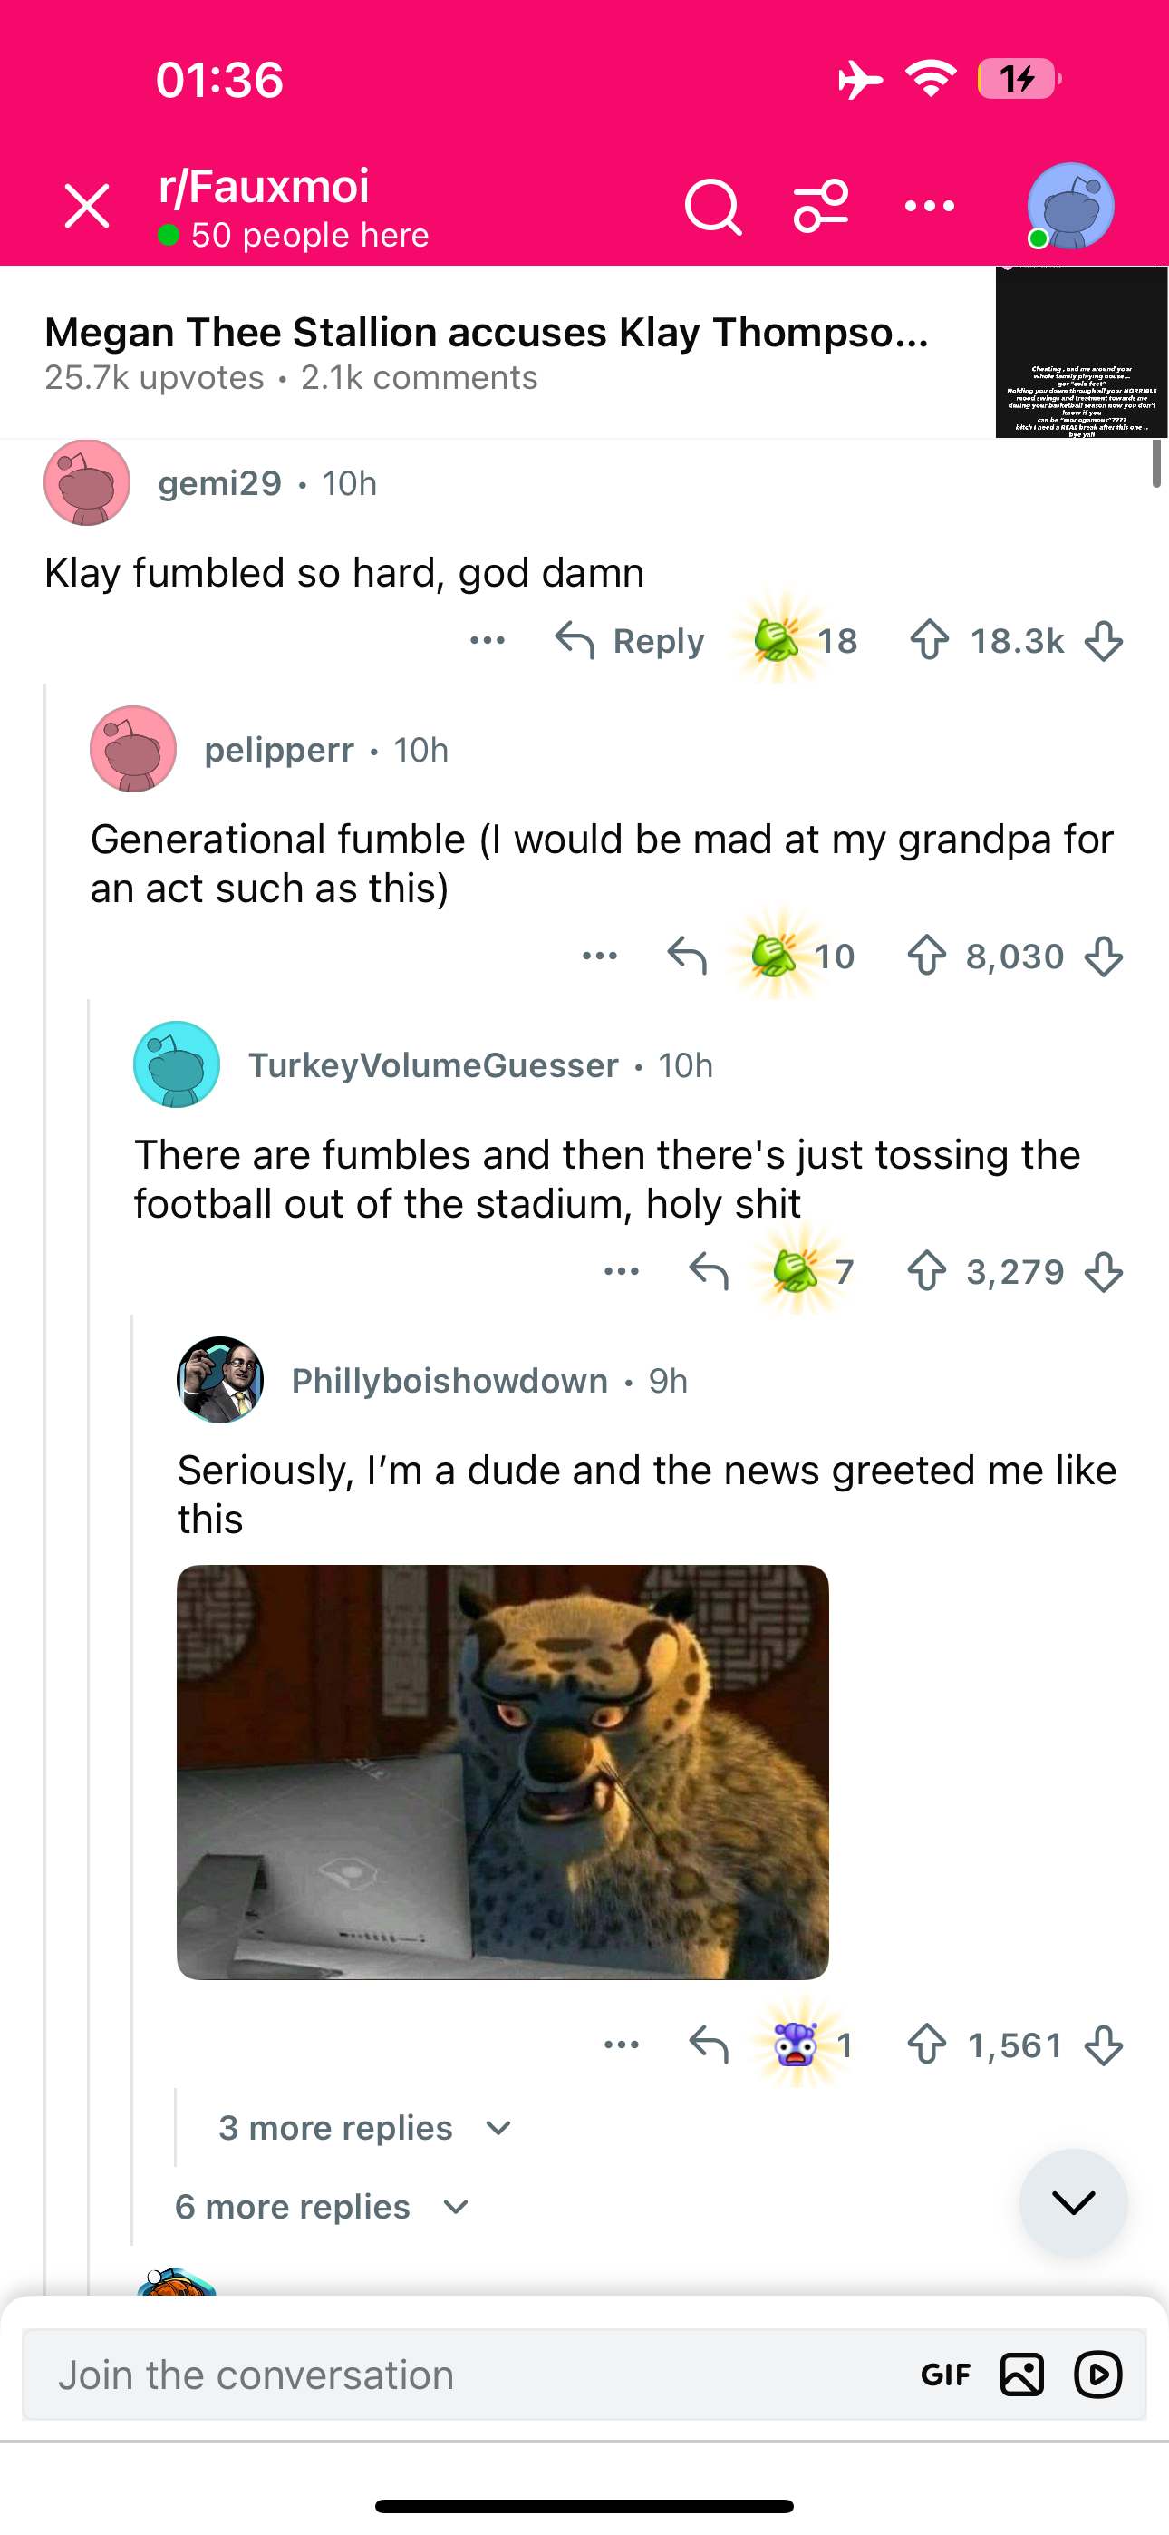Tap the comment sort filter sliders icon
The height and width of the screenshot is (2535, 1169).
[821, 207]
